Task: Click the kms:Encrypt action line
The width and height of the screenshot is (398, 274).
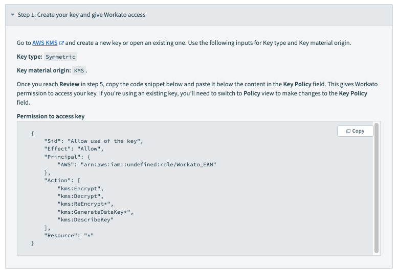Action: (80, 188)
